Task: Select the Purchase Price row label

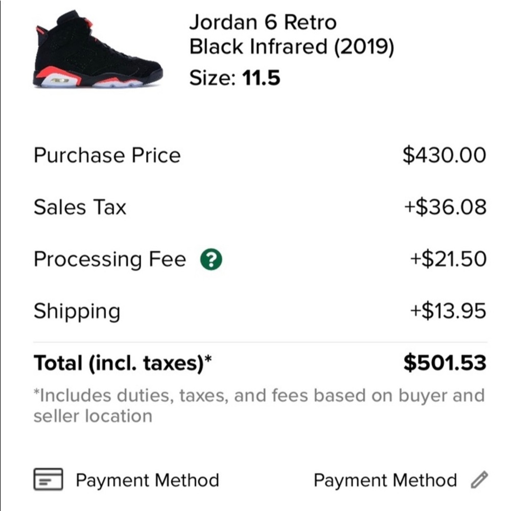Action: 107,155
